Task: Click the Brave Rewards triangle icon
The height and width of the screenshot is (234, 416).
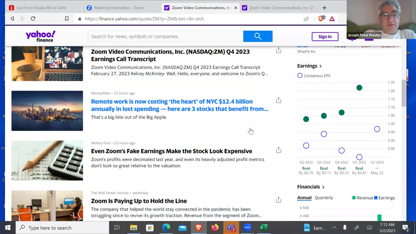Action: [332, 19]
